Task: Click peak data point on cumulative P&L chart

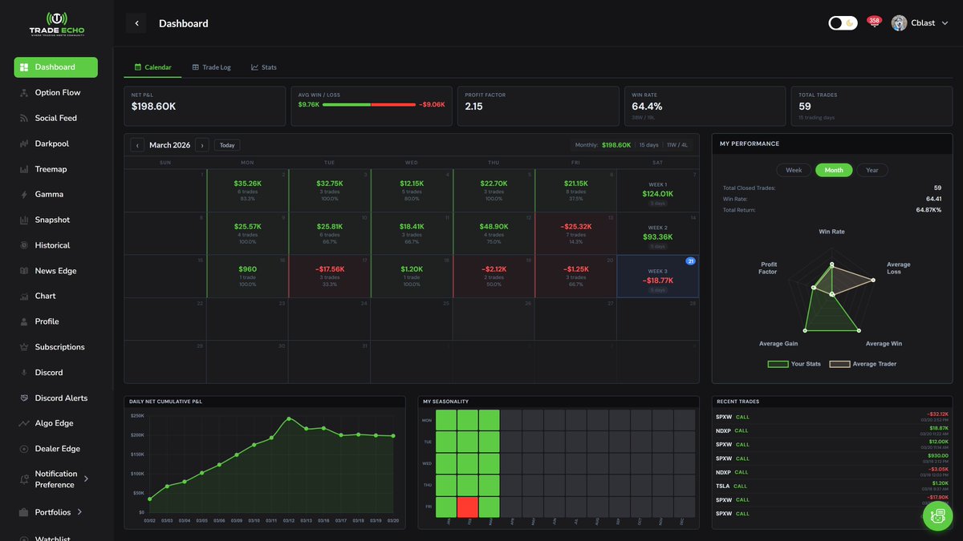Action: point(288,418)
